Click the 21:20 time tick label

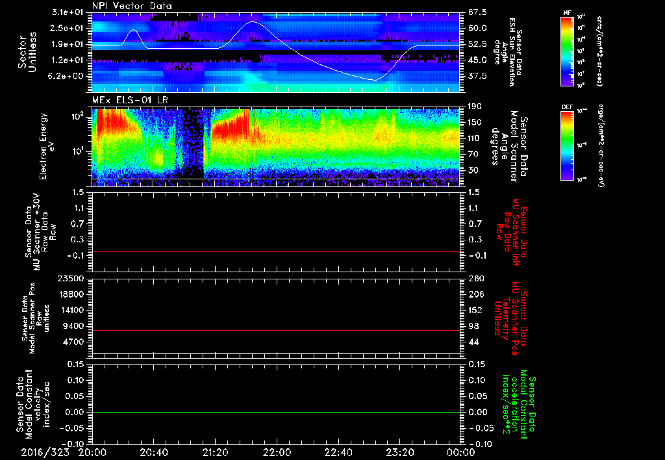215,453
